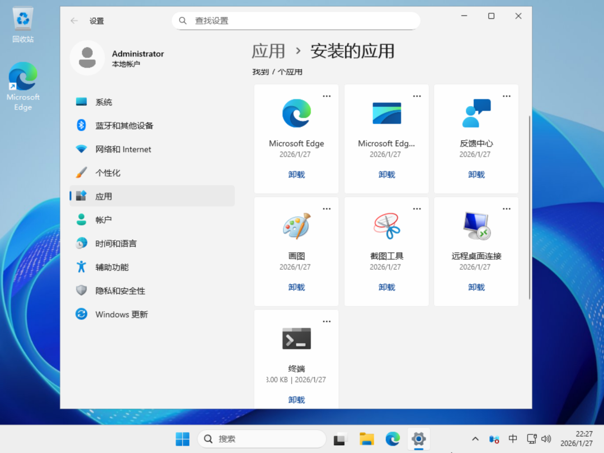Click the 终端 terminal app icon

coord(296,338)
